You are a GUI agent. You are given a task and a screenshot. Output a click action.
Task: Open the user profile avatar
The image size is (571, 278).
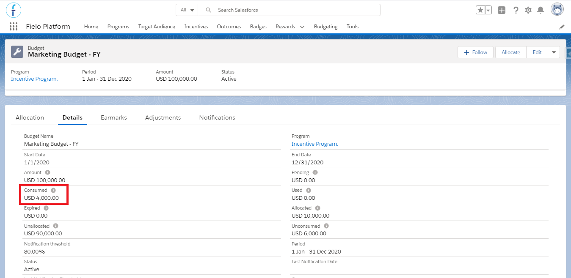pos(557,9)
